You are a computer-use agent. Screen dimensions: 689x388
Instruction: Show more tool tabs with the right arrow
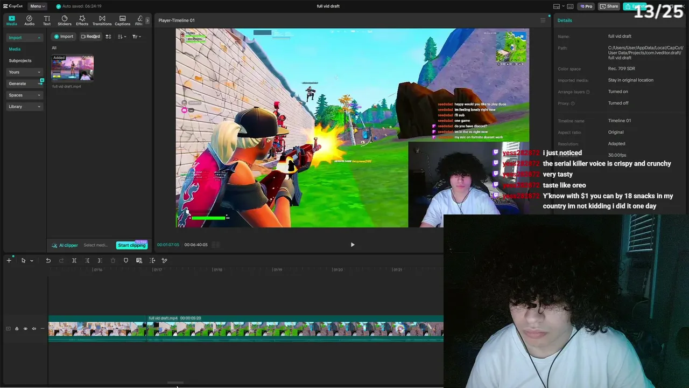(147, 20)
